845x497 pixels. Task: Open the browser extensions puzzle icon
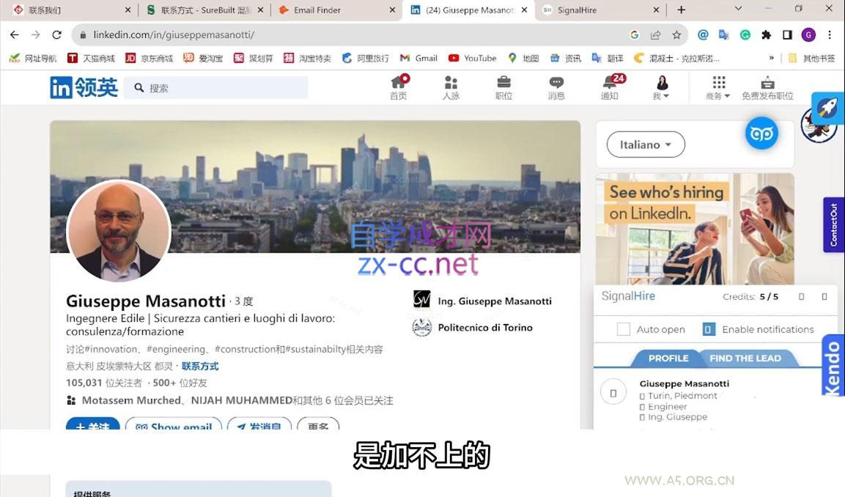click(x=767, y=34)
